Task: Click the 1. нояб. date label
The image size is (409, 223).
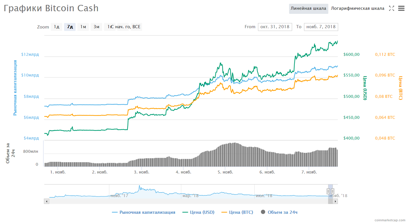Action: click(x=58, y=172)
